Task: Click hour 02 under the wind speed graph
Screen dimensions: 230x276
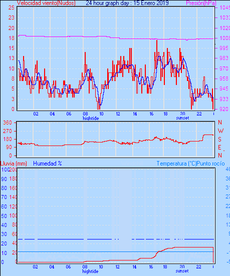Action: [x=36, y=114]
